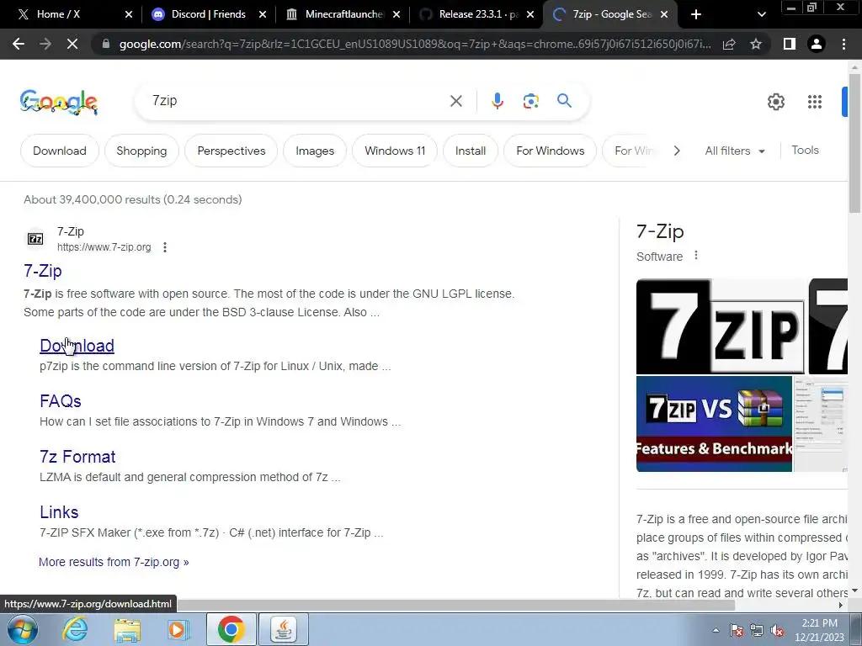Click the vertical scrollbar thumb

(x=854, y=143)
